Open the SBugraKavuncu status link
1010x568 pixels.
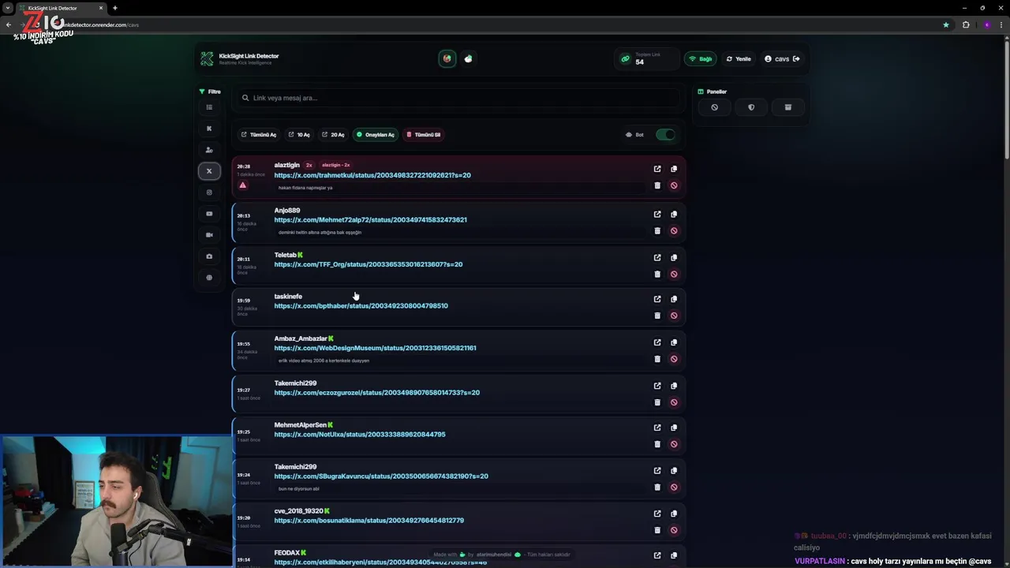tap(381, 476)
